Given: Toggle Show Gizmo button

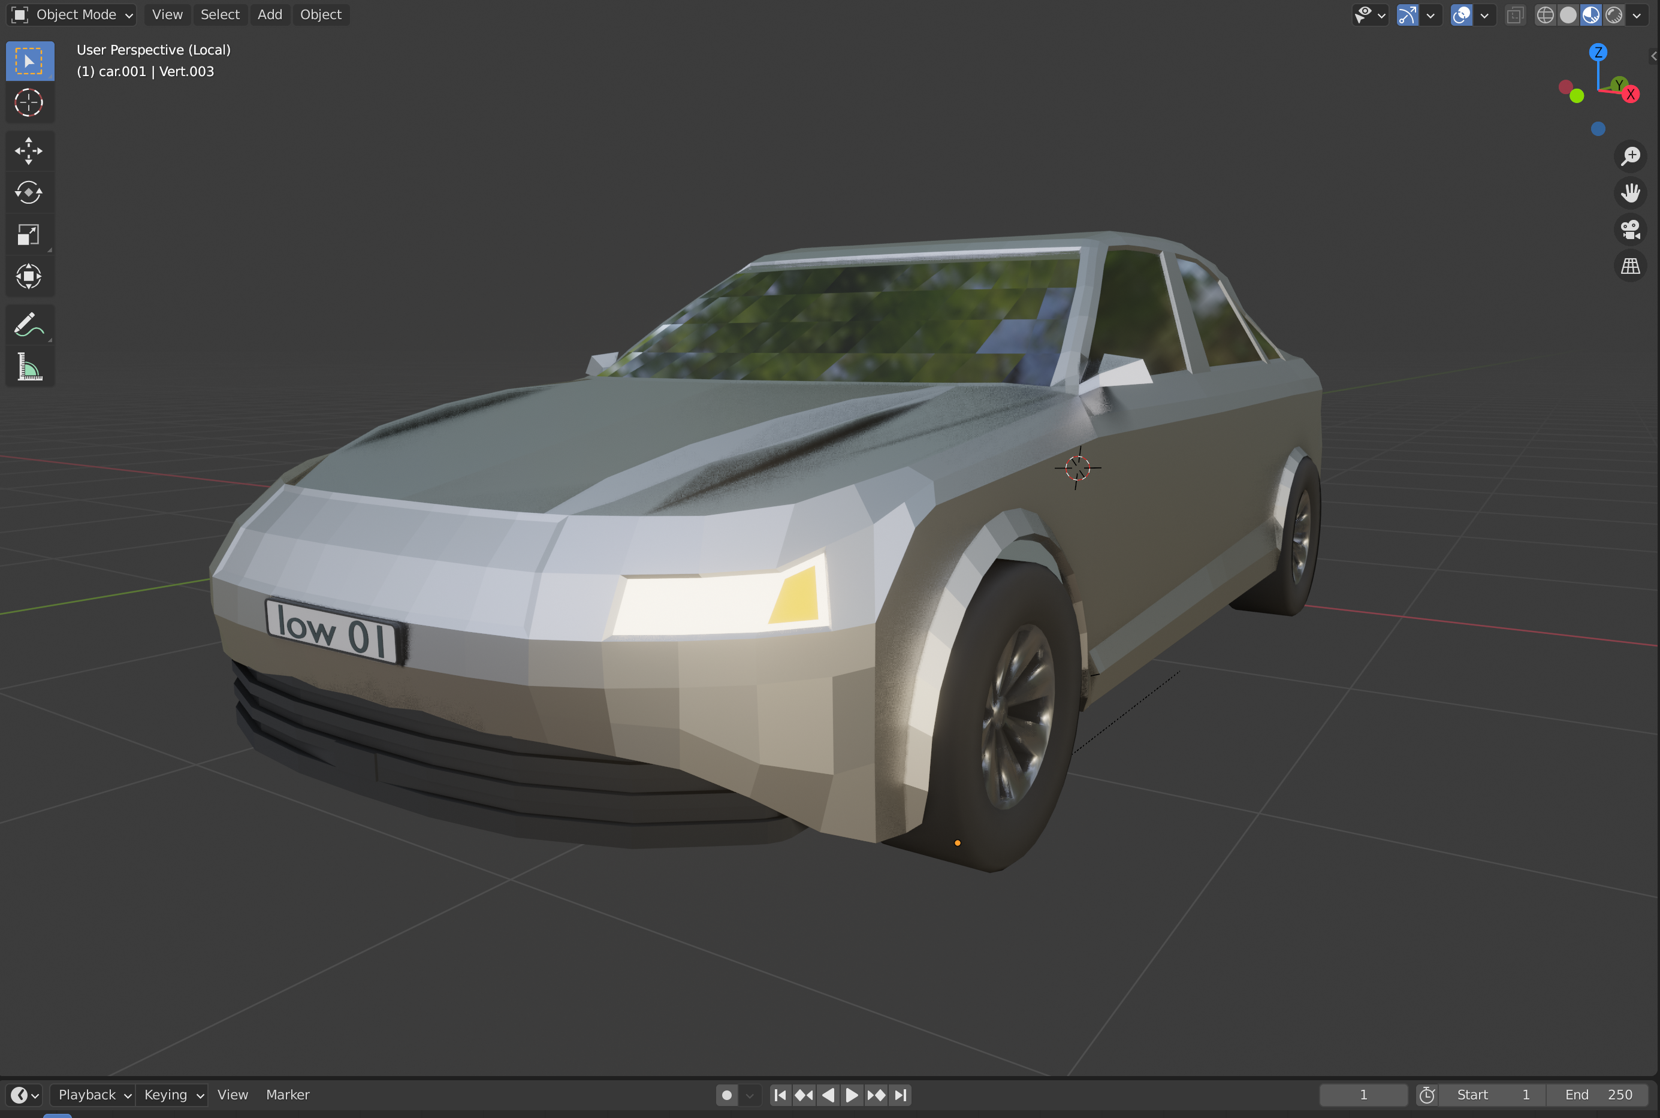Looking at the screenshot, I should [1408, 14].
